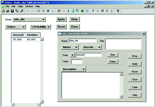Open the Nature dropdown in node dialog
This screenshot has height=107, width=155.
(70, 47)
